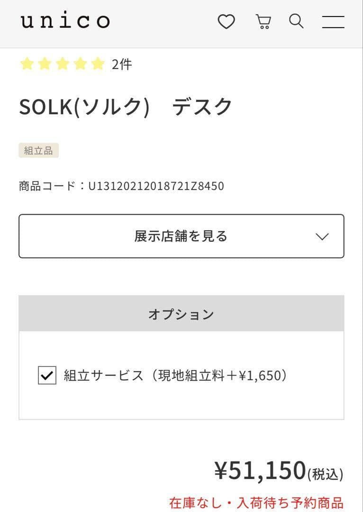
Task: Click the chevron on 展示店舗を見る
Action: [322, 236]
